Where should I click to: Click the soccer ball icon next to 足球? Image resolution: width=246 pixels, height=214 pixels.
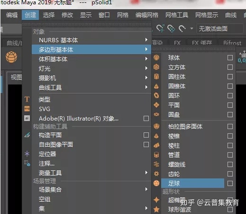point(156,183)
